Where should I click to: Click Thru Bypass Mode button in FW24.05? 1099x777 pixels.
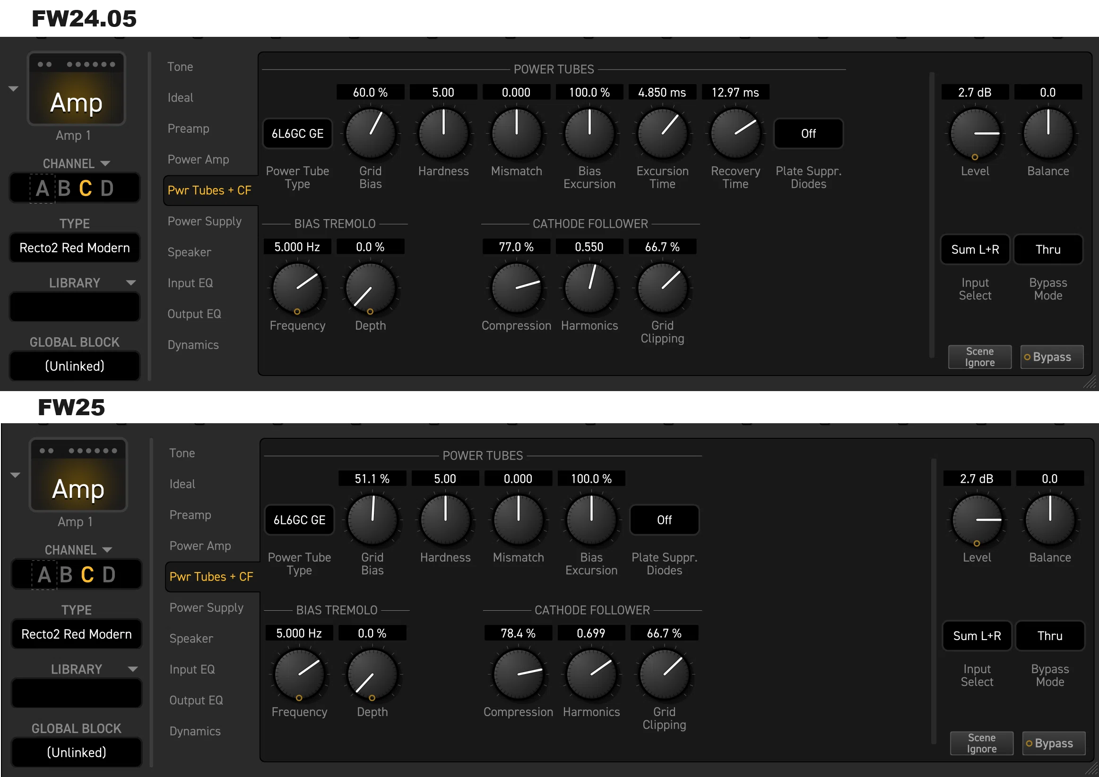[1048, 249]
